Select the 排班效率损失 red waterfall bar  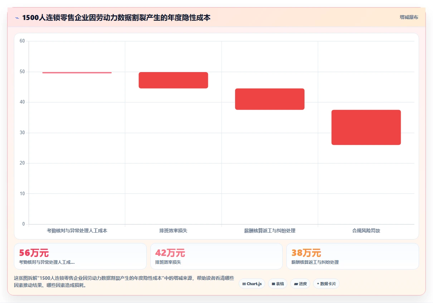pyautogui.click(x=173, y=80)
